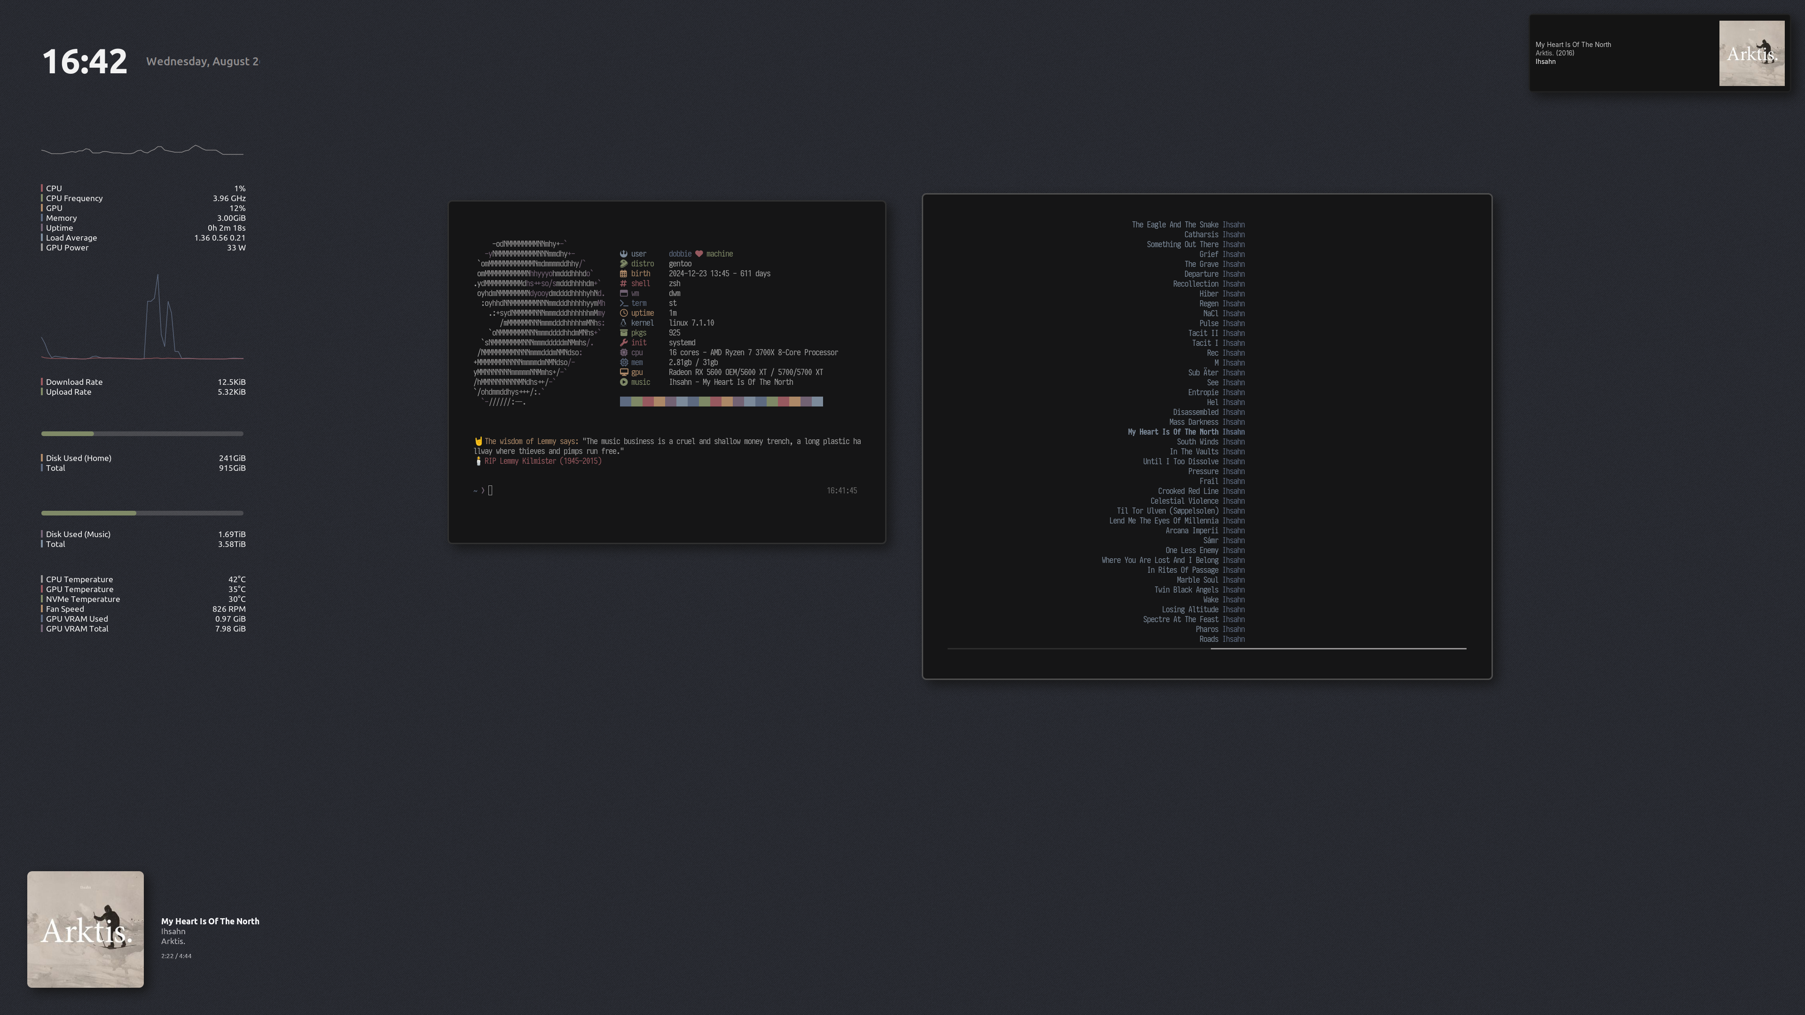The height and width of the screenshot is (1015, 1805).
Task: Click the 16:42 desktop clock
Action: (x=85, y=62)
